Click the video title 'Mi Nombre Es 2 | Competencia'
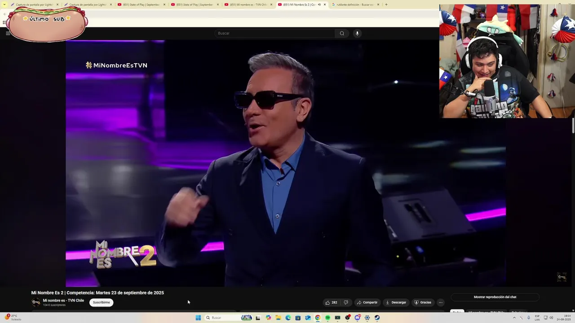The width and height of the screenshot is (575, 323). [x=97, y=292]
